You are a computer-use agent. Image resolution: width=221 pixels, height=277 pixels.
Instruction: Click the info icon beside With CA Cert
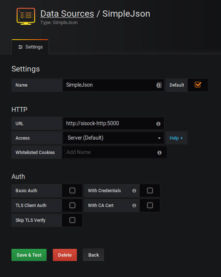(x=134, y=206)
